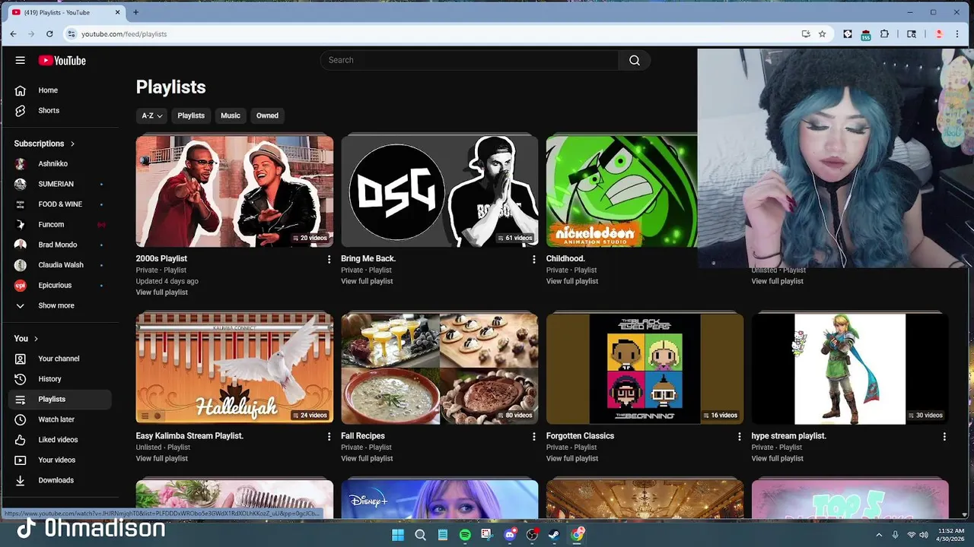Viewport: 974px width, 547px height.
Task: Click the extension showing 155 badge
Action: point(866,35)
